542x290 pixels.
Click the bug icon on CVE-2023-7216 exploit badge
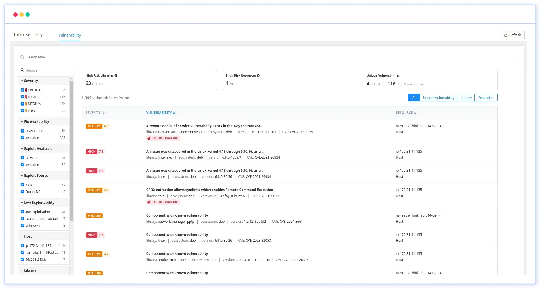(149, 202)
